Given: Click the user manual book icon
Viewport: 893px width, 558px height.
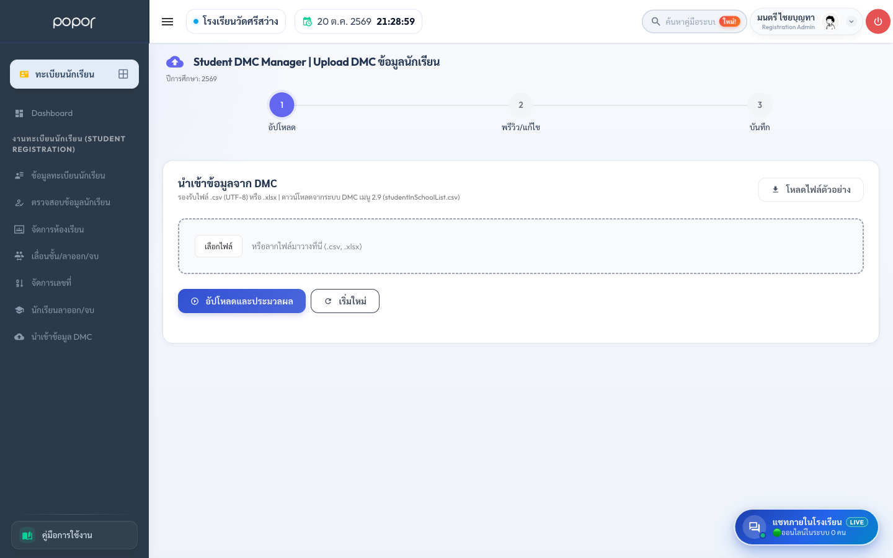Looking at the screenshot, I should tap(27, 535).
